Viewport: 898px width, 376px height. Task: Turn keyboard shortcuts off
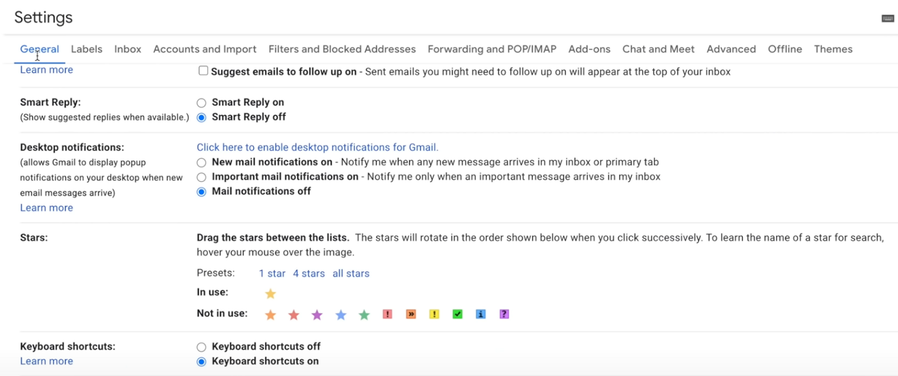[x=202, y=347]
